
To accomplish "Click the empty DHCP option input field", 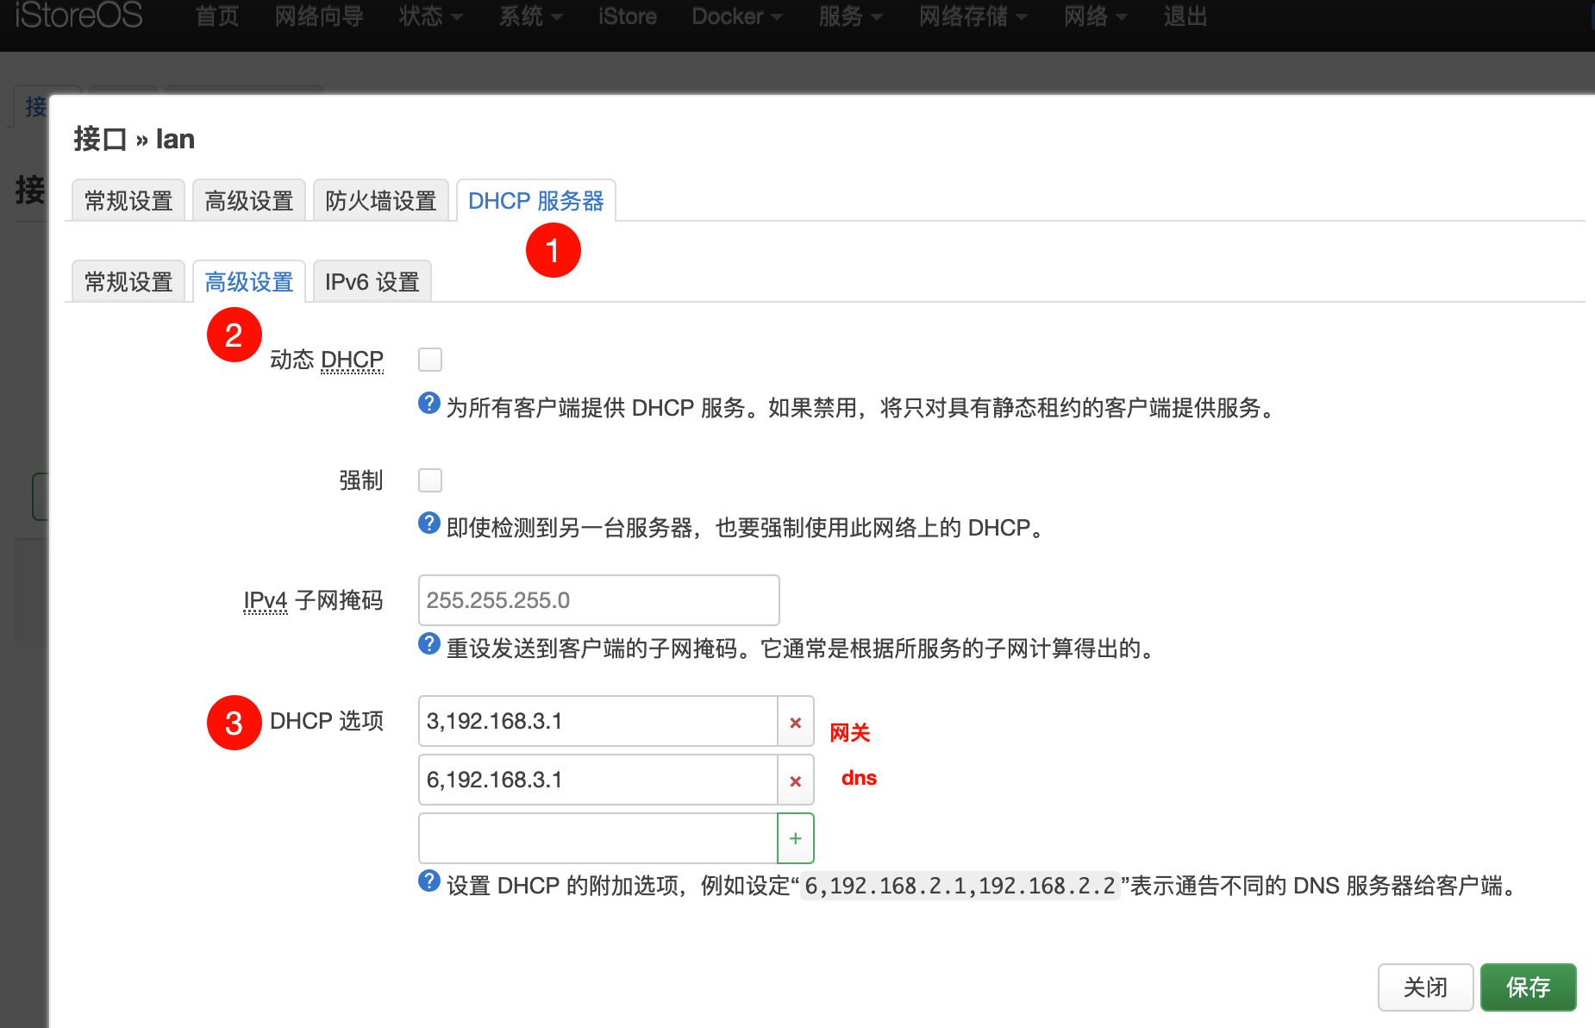I will [x=597, y=838].
